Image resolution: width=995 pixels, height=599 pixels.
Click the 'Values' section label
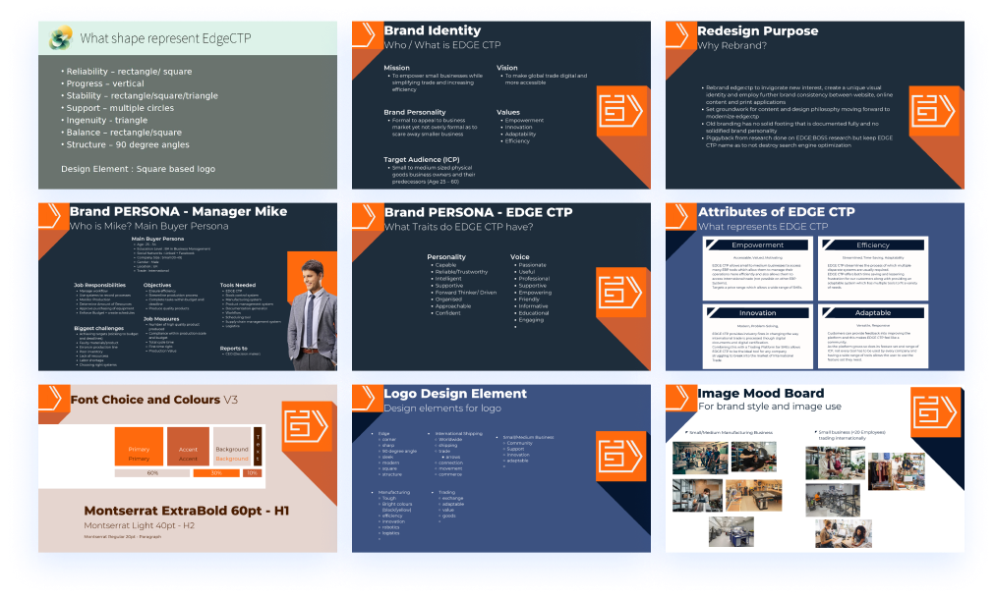click(x=508, y=112)
